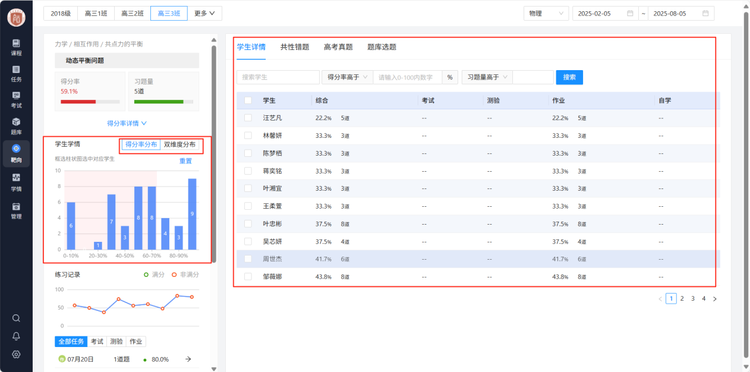
Task: Open the 课程 sidebar icon
Action: point(16,47)
